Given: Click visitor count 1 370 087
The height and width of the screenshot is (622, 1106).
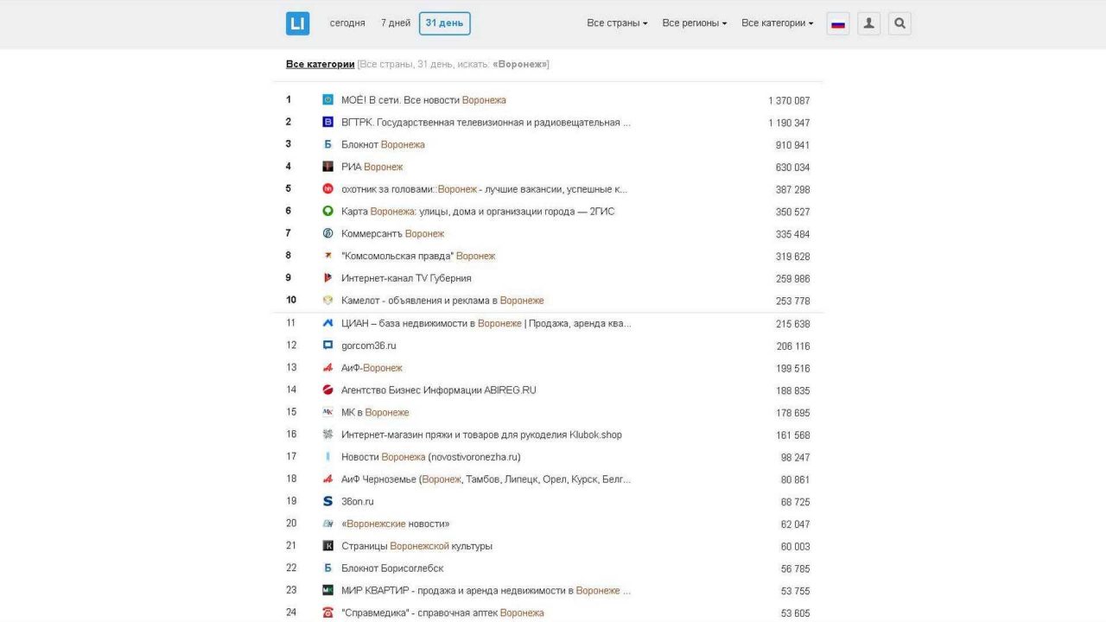Looking at the screenshot, I should [789, 101].
